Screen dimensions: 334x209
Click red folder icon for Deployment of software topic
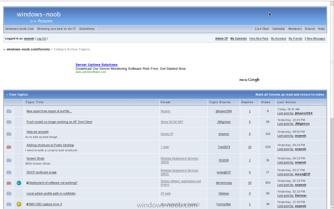point(9,183)
